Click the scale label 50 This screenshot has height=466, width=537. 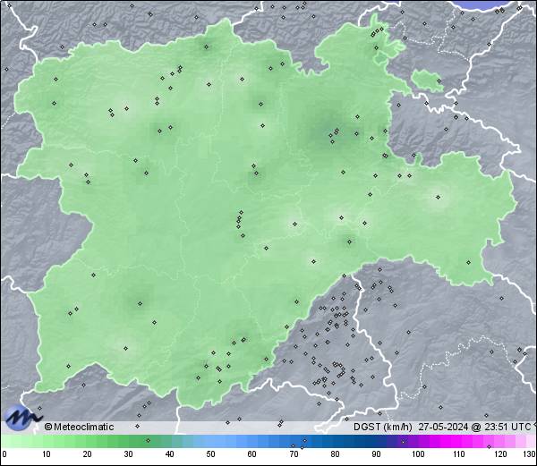[x=210, y=454]
